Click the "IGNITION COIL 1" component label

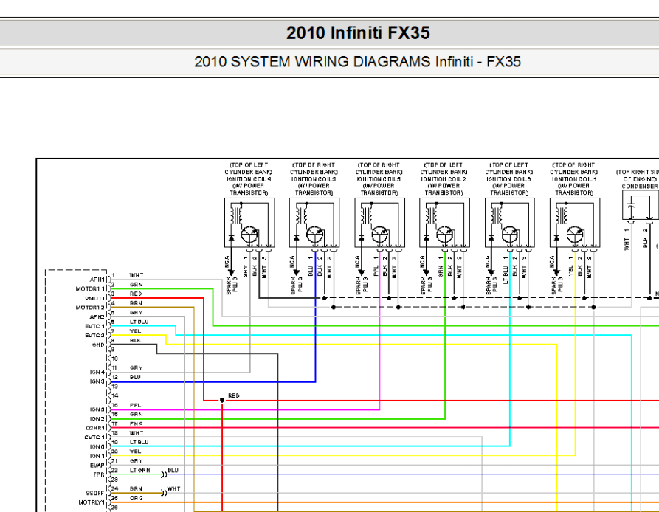pos(574,179)
